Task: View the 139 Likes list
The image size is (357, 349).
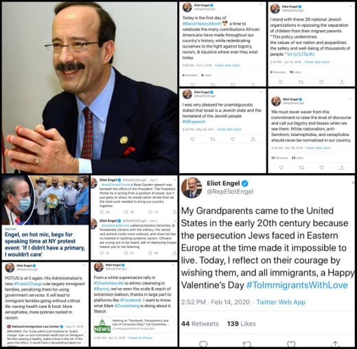Action: [x=241, y=324]
